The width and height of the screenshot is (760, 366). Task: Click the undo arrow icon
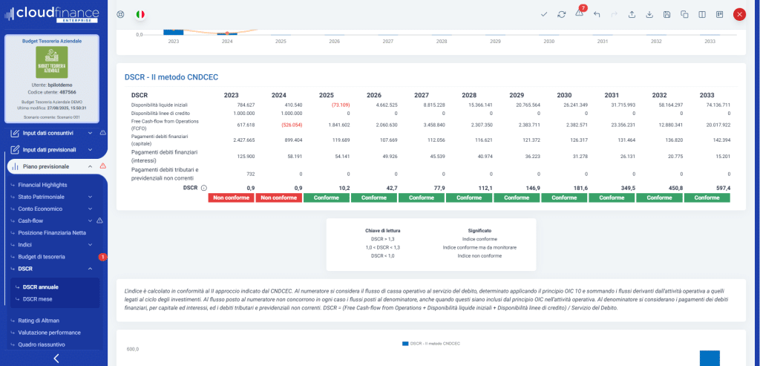[x=597, y=14]
